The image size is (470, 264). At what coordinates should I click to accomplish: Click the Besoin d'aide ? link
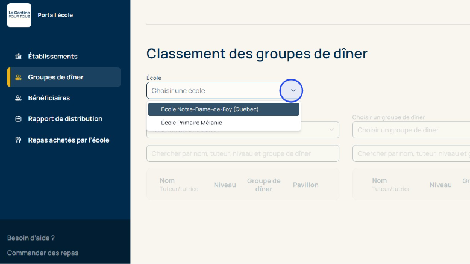(x=31, y=238)
